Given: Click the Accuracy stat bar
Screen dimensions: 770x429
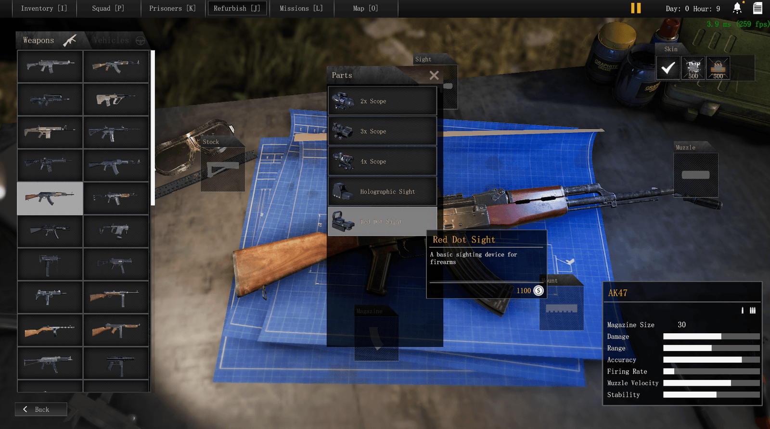Looking at the screenshot, I should [711, 360].
